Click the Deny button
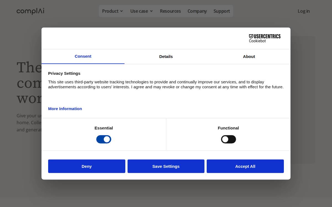 coord(87,166)
